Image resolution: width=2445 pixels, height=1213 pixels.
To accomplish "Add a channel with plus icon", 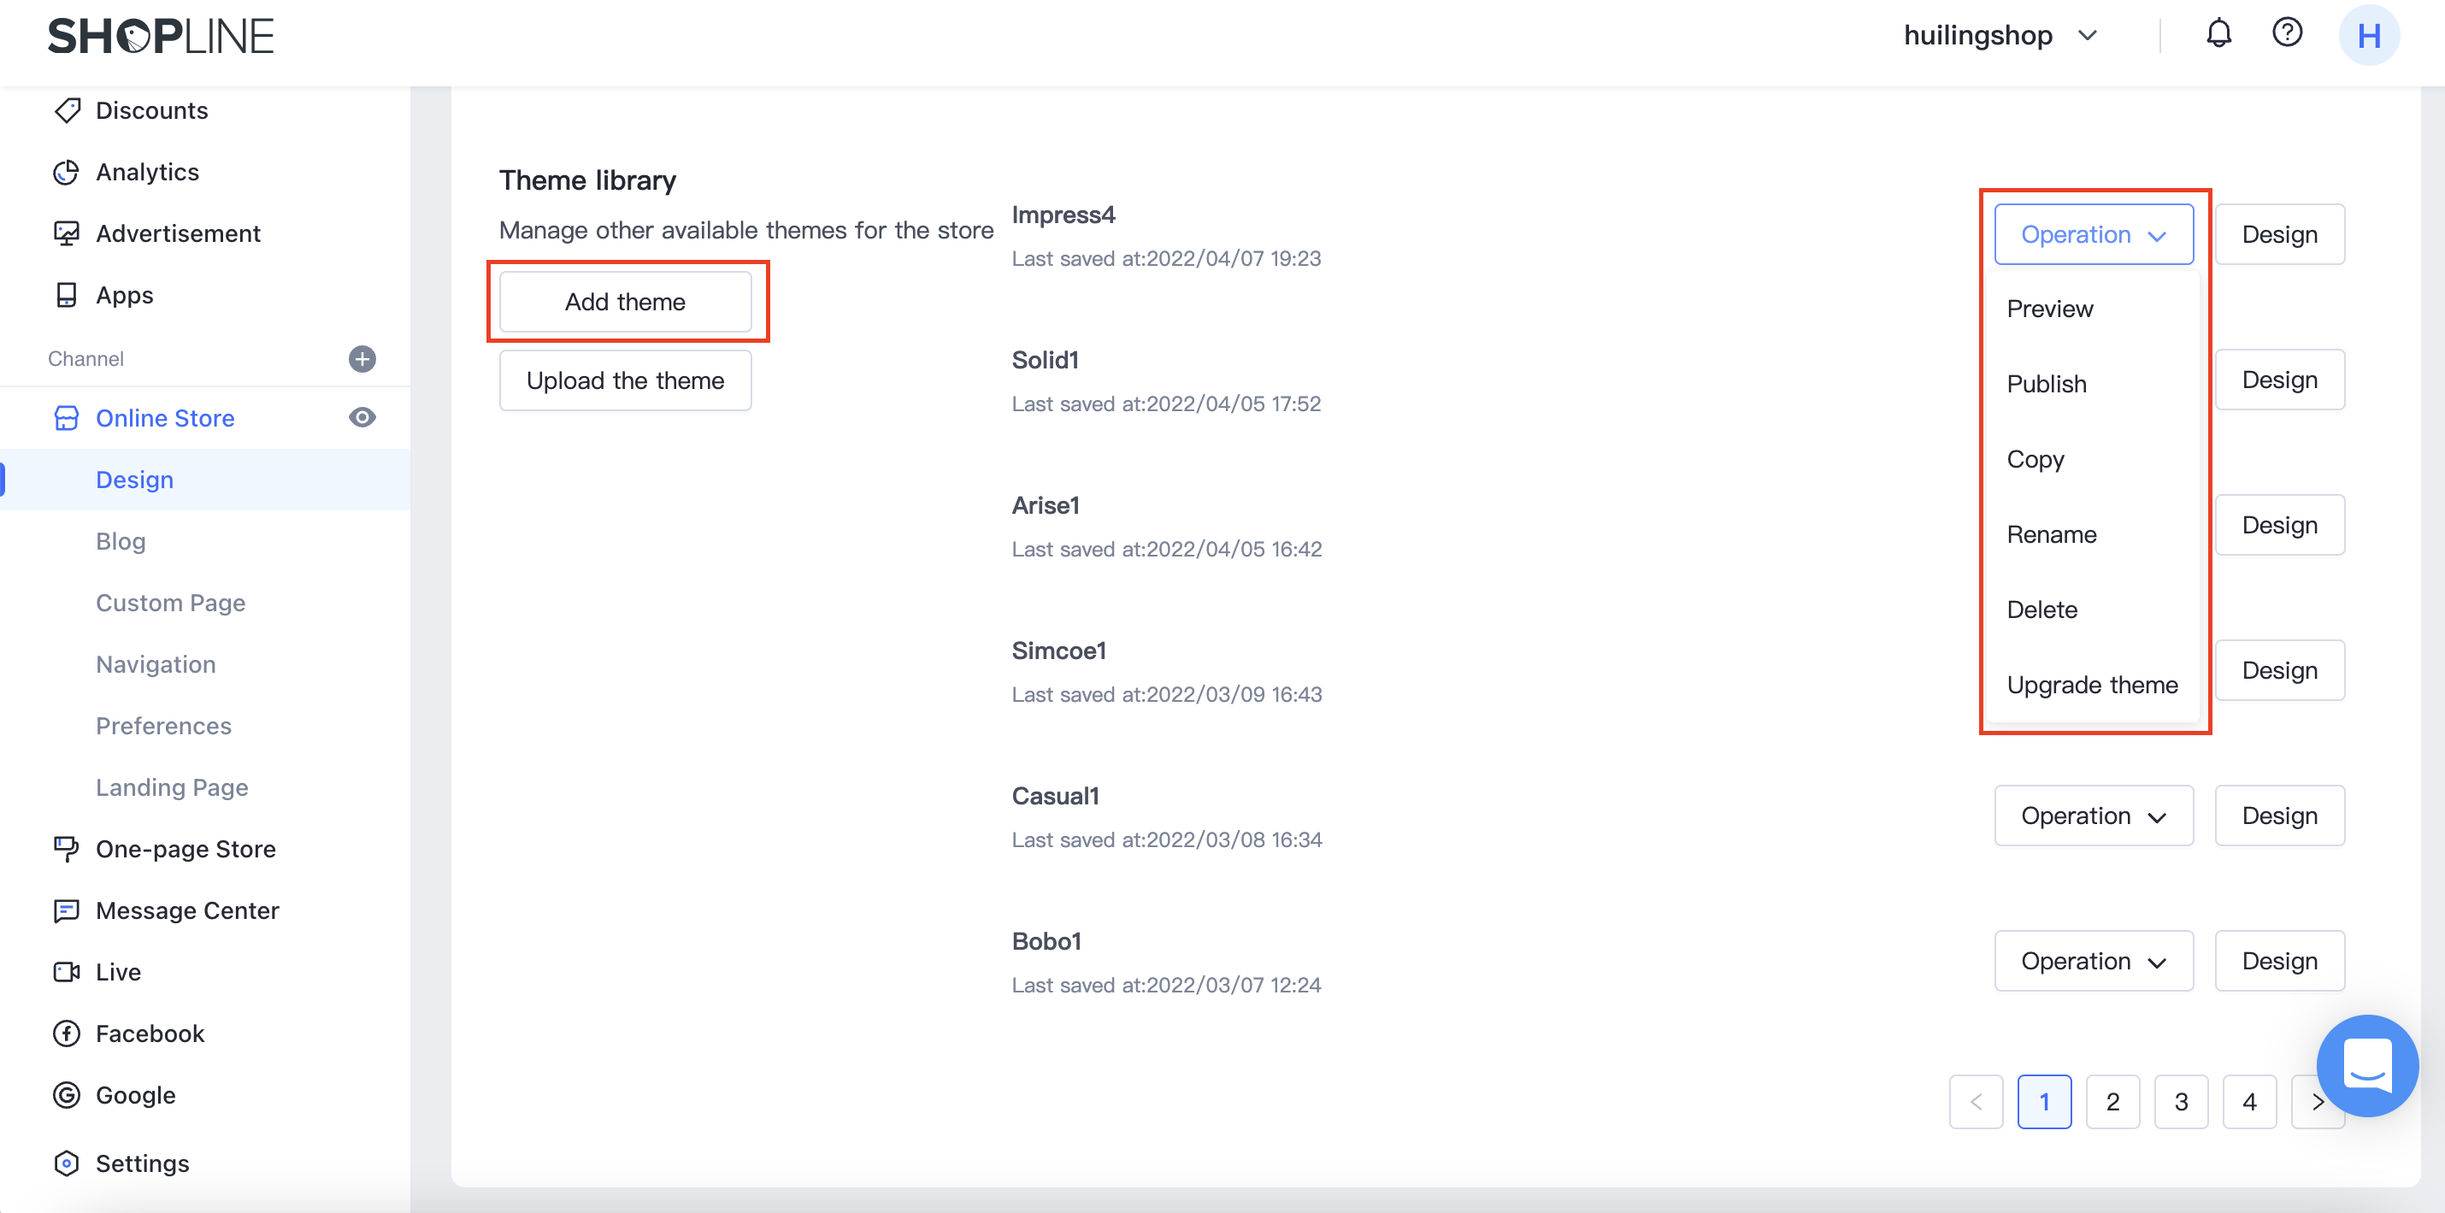I will pyautogui.click(x=362, y=359).
